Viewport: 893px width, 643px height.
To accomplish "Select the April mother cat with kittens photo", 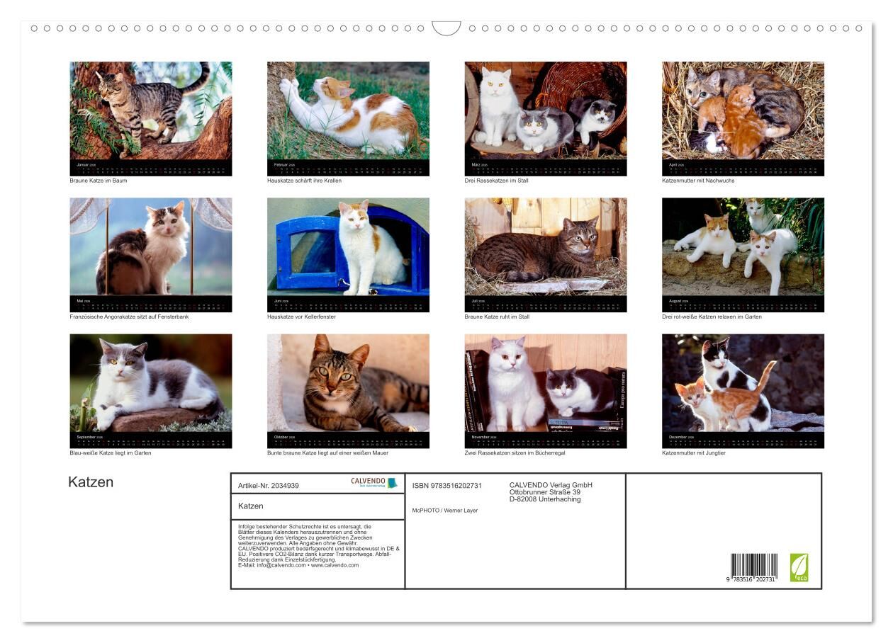I will (x=743, y=110).
